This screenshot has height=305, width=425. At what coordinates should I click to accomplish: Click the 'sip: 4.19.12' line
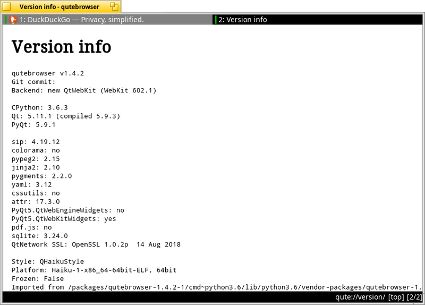(x=36, y=142)
